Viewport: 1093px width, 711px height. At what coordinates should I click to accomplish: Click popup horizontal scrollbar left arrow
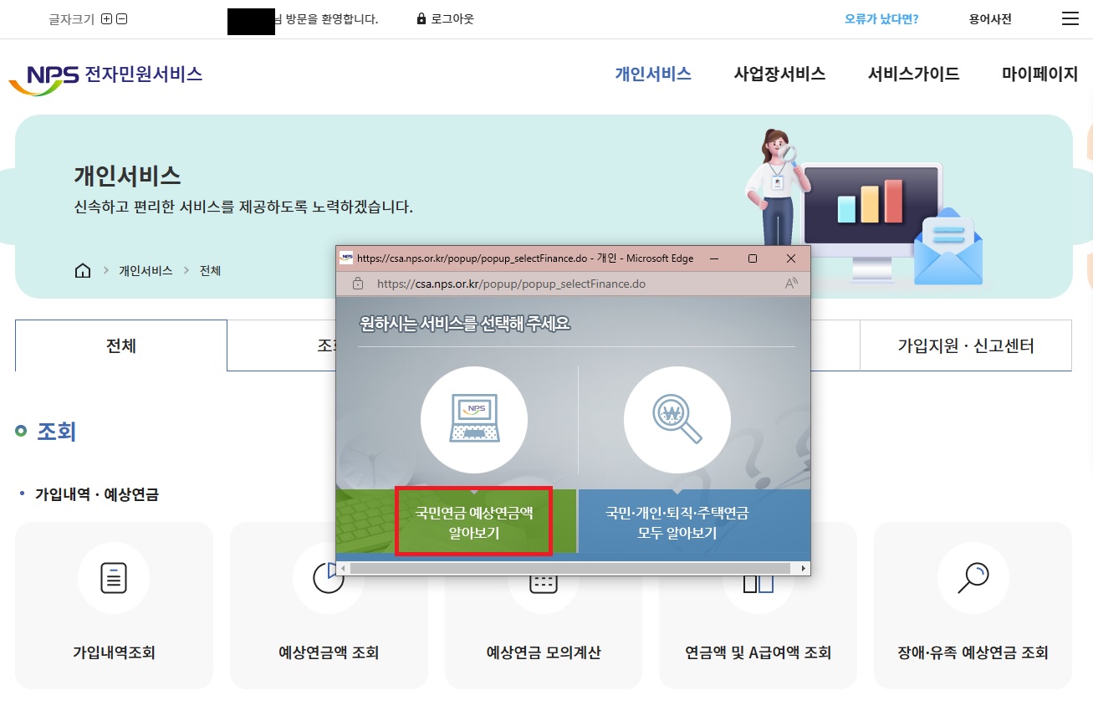(x=343, y=569)
